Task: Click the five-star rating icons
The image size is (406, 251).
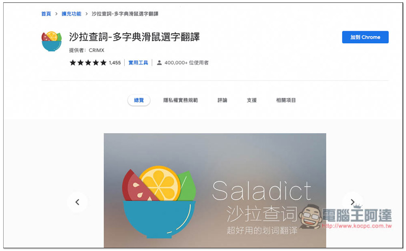Action: tap(88, 63)
